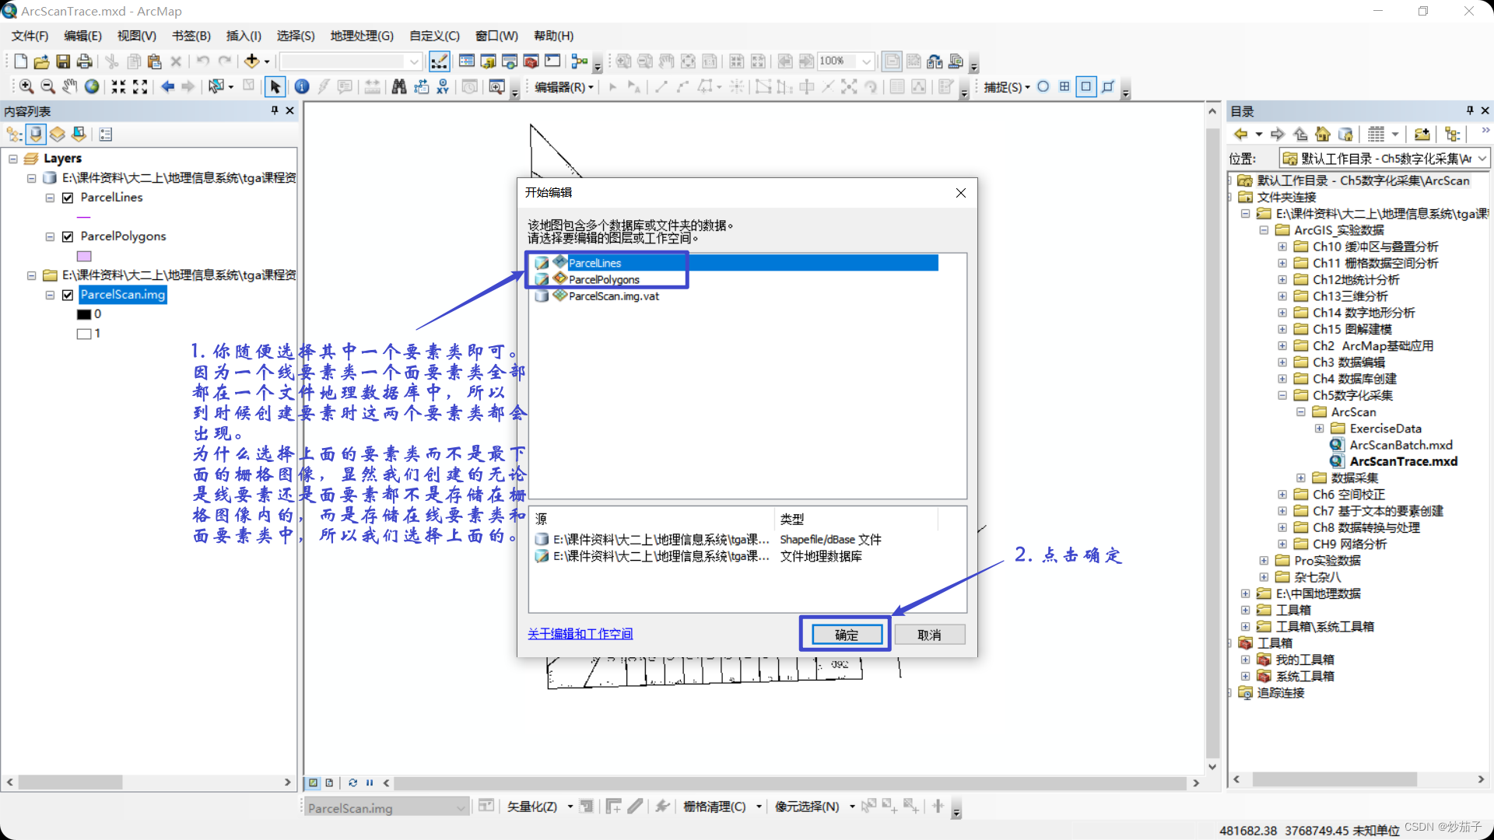Collapse ParcelLines layer legend
1494x840 pixels.
click(50, 198)
